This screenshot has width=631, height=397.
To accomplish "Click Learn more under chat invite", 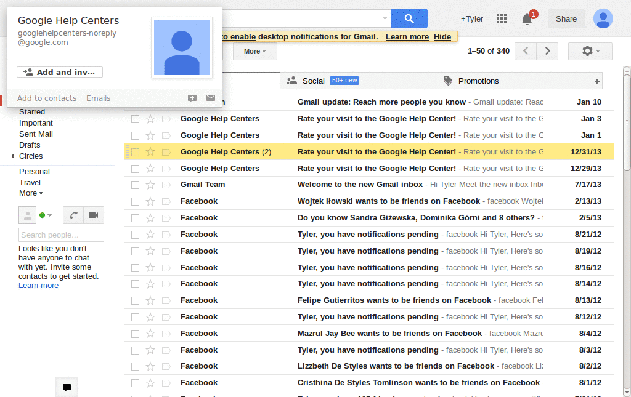I will click(39, 286).
